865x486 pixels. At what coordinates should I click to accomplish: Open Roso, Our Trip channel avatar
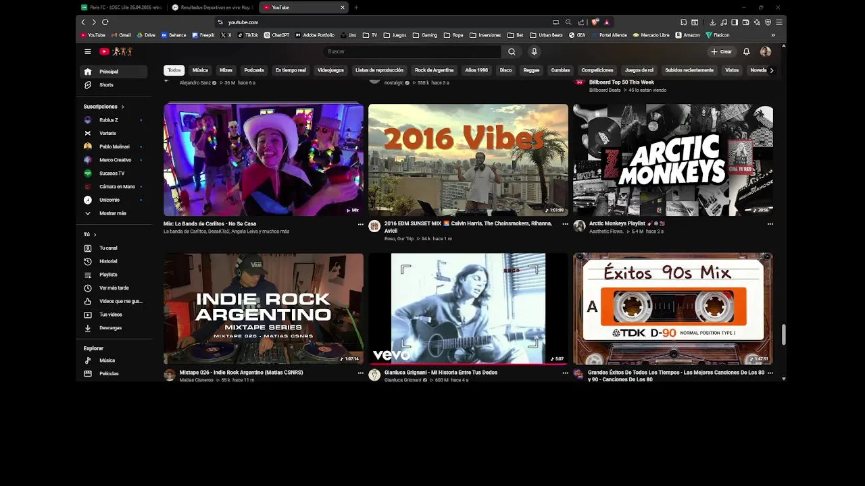[x=374, y=226]
